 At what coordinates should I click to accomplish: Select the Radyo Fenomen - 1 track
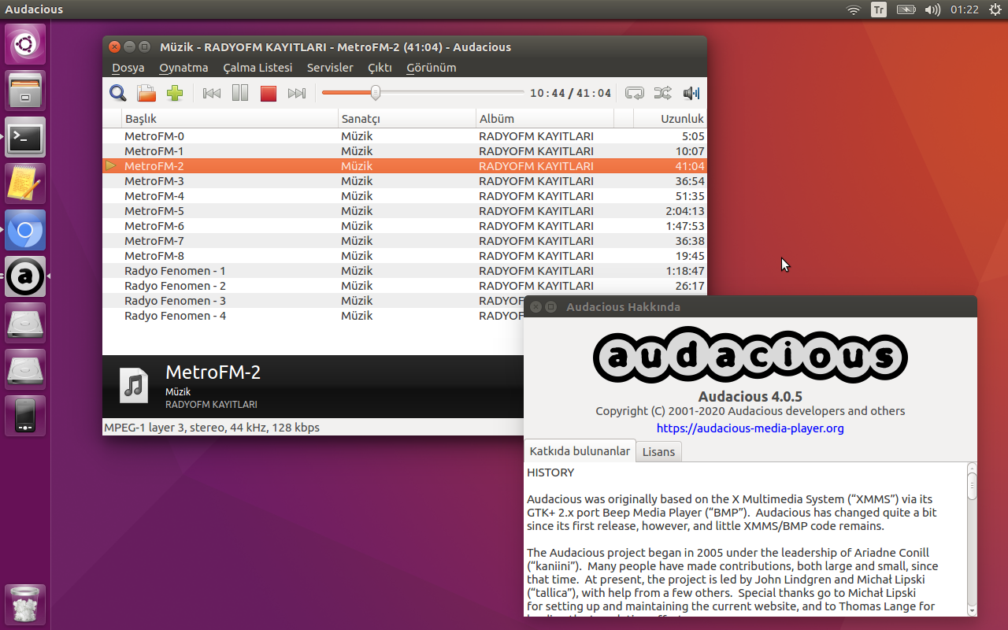[x=404, y=271]
